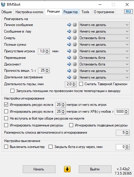Click the gear icon in the Перемещение row

pos(75,58)
